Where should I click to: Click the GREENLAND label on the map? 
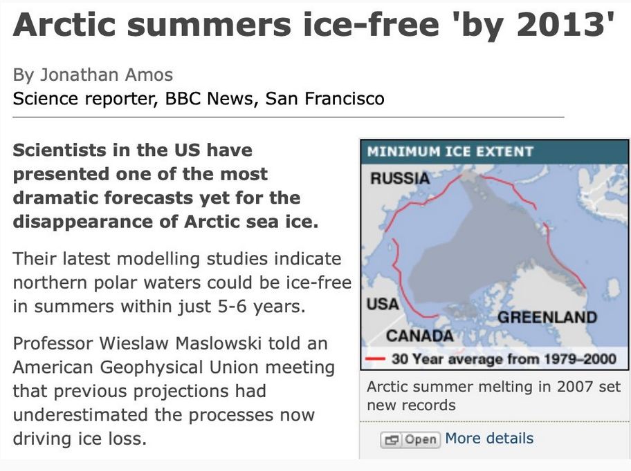pyautogui.click(x=547, y=318)
